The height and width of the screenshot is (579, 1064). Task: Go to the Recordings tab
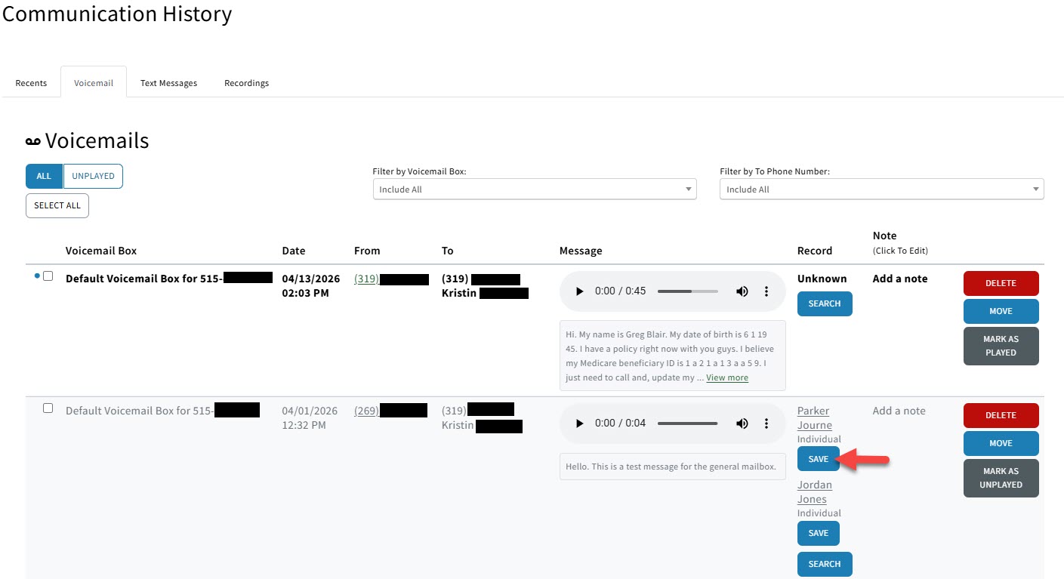coord(246,83)
